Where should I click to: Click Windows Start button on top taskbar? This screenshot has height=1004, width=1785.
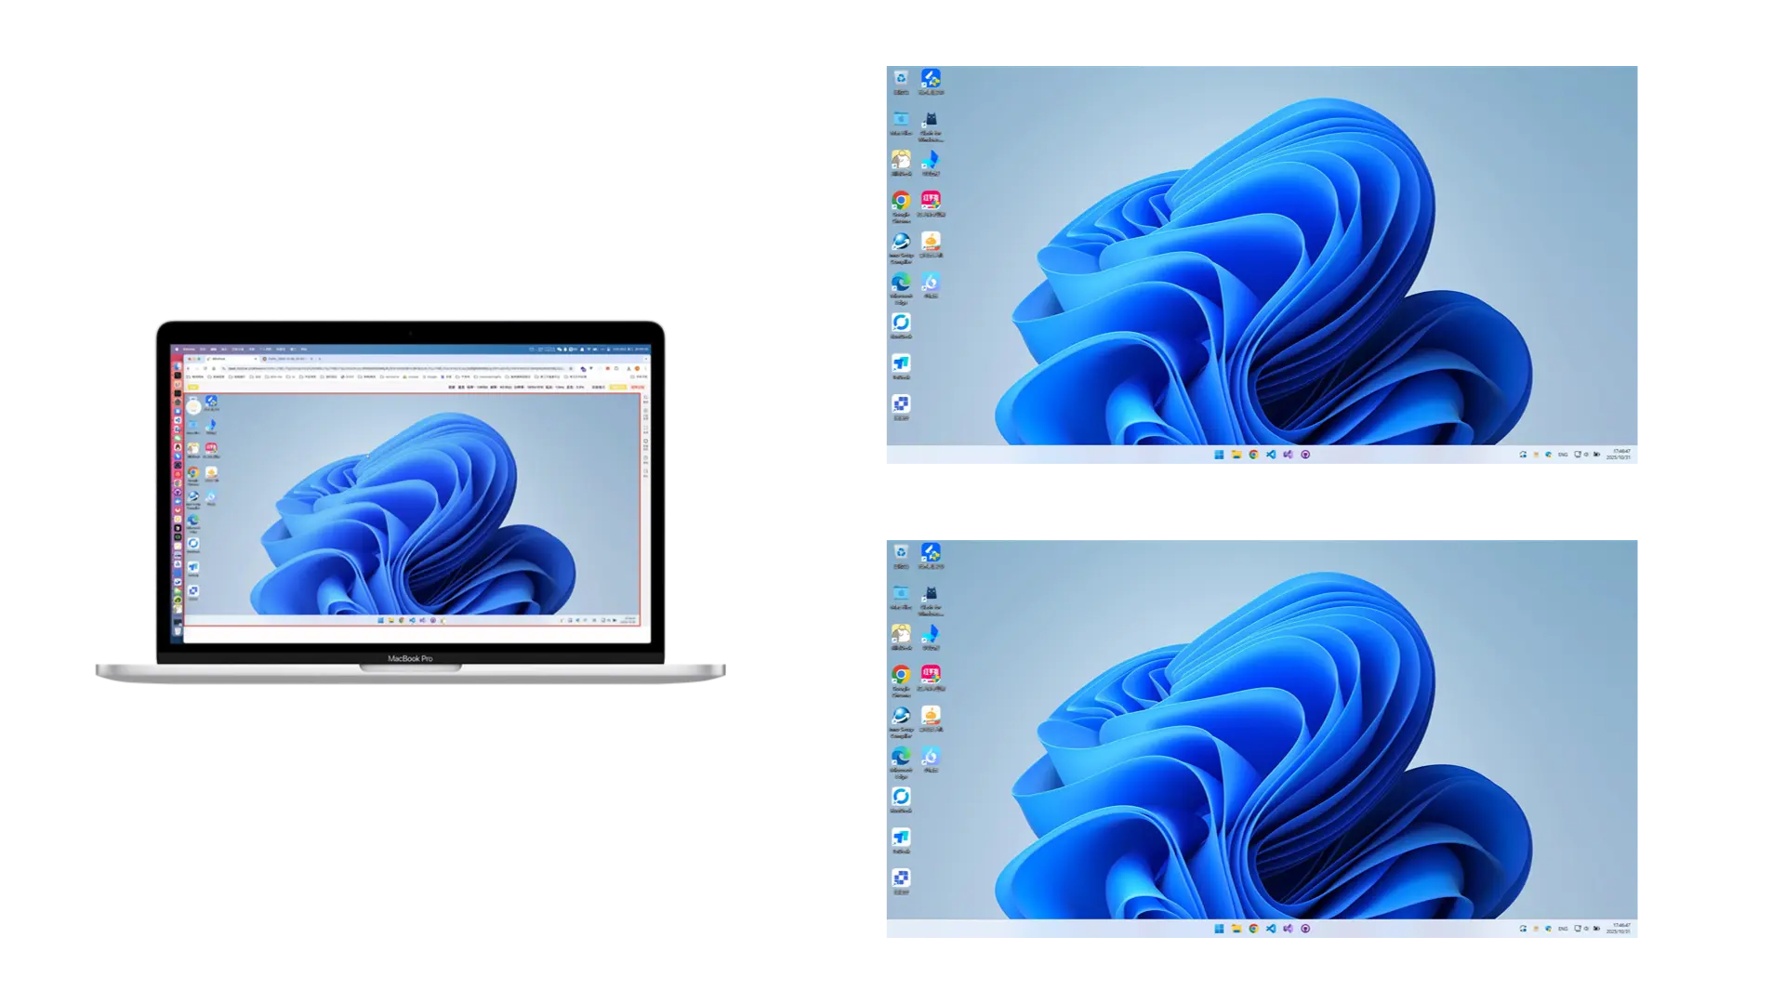pyautogui.click(x=1219, y=455)
